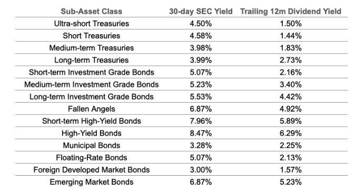Select the Municipal Bonds row label
This screenshot has height=191, width=355.
tap(92, 146)
